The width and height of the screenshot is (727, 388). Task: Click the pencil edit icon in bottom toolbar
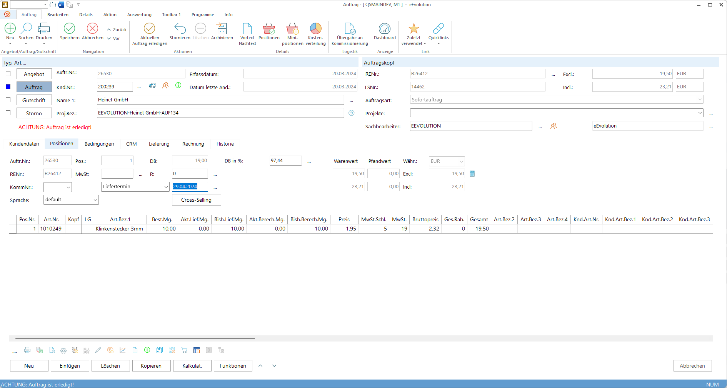pyautogui.click(x=98, y=350)
